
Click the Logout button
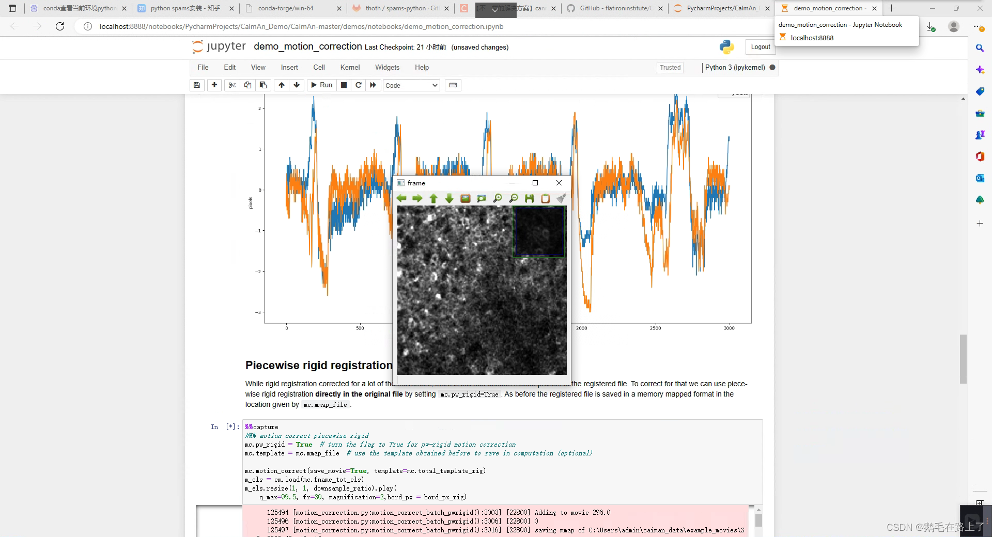761,47
